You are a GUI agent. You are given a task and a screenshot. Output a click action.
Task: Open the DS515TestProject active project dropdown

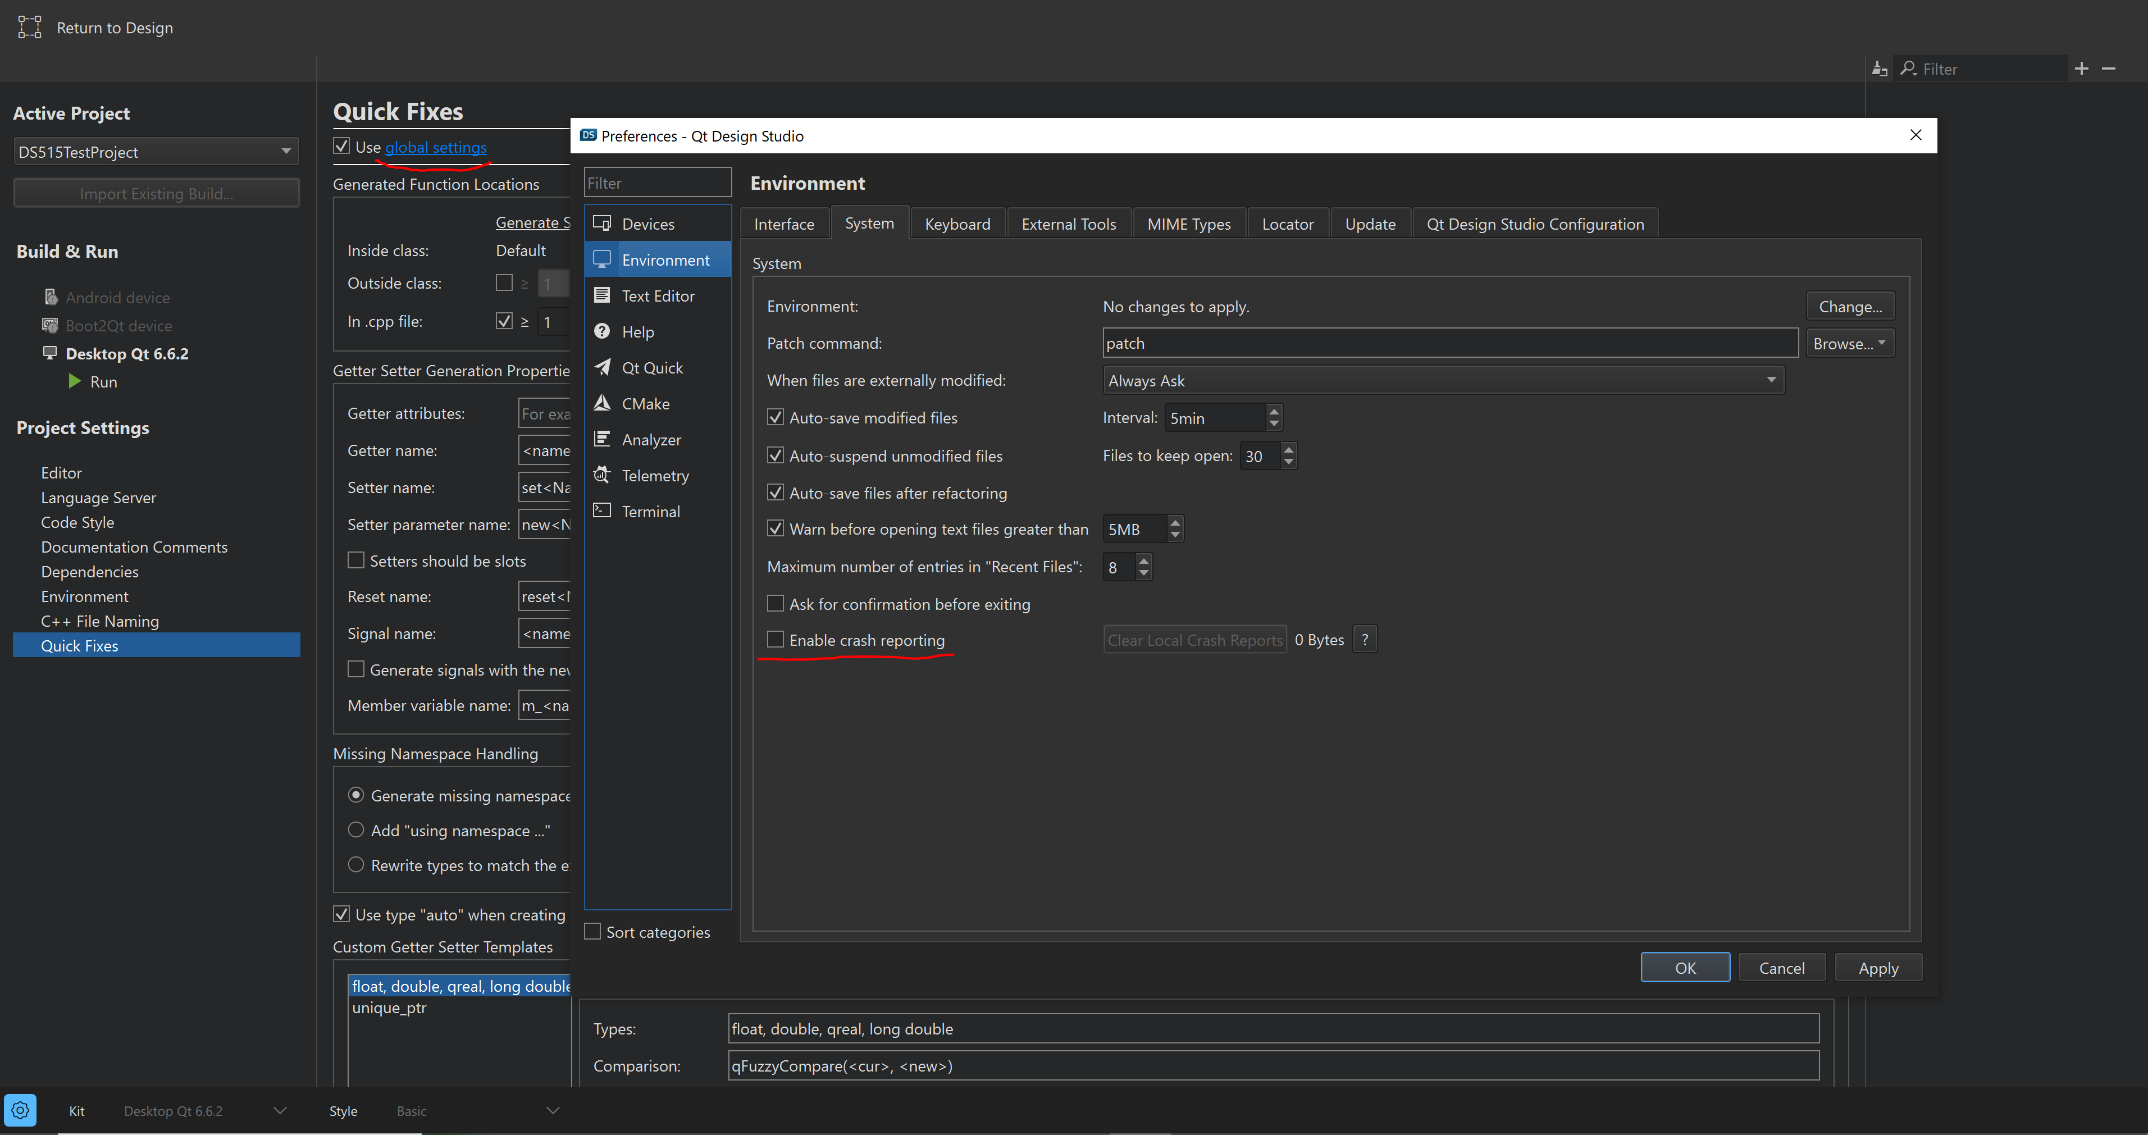pos(156,152)
